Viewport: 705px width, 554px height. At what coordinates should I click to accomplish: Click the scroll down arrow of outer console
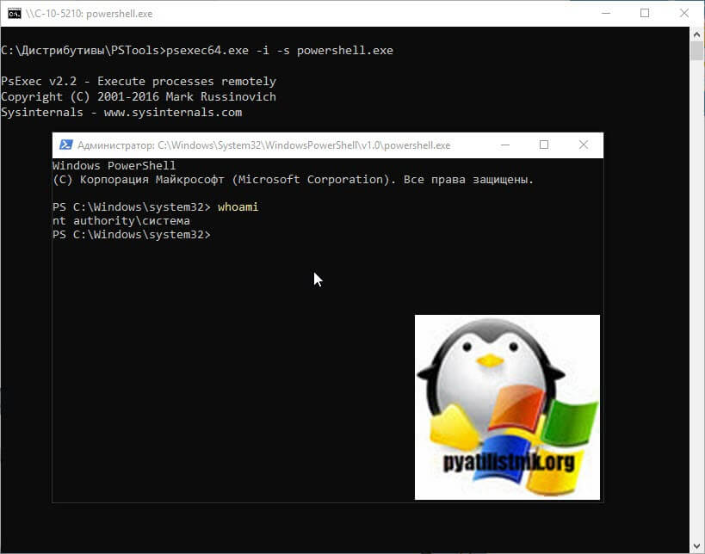tap(697, 546)
